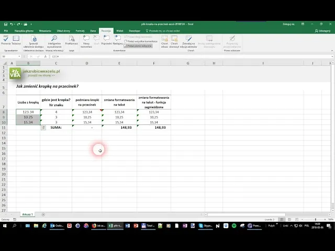Toggle Pokaż pismo odręczne option
Image resolution: width=335 pixels, height=251 pixels.
click(138, 45)
